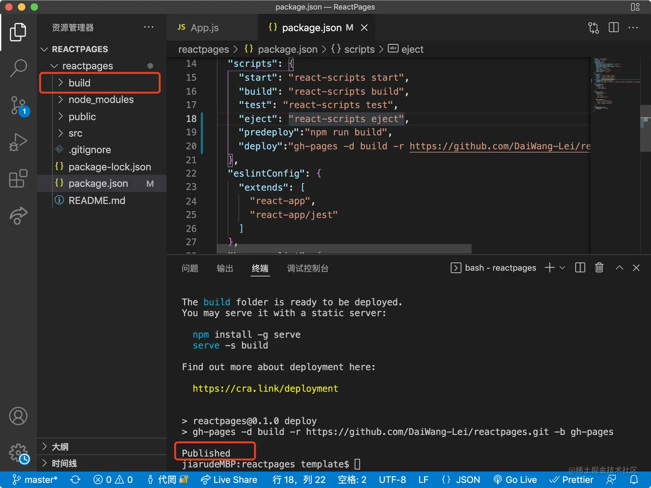Create a new terminal with plus icon
The image size is (651, 488).
[x=549, y=268]
